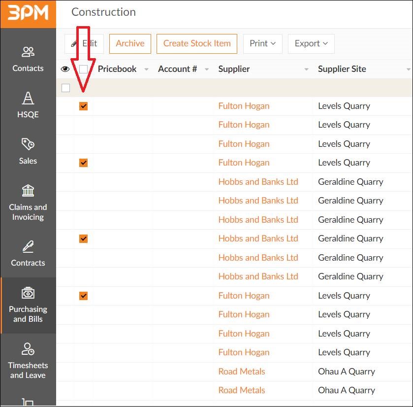Viewport: 413px width, 407px height.
Task: Tick the select-all checkbox in the header row
Action: (x=83, y=69)
